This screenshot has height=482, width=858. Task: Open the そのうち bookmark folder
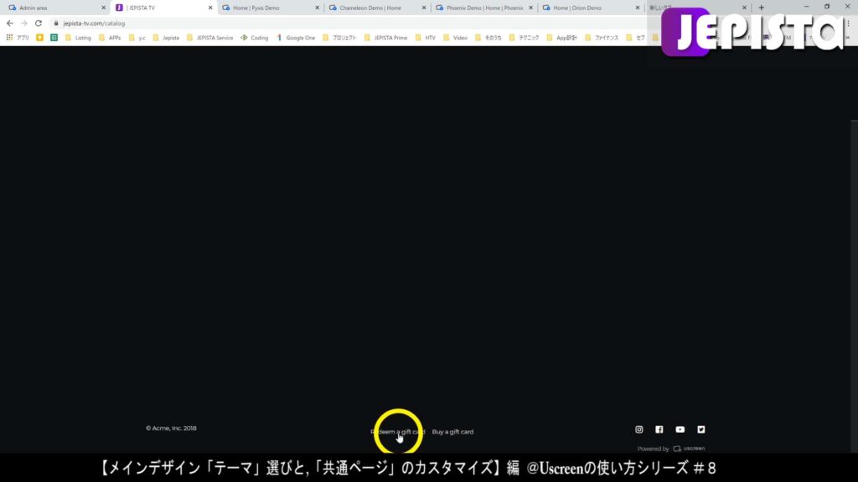point(488,38)
